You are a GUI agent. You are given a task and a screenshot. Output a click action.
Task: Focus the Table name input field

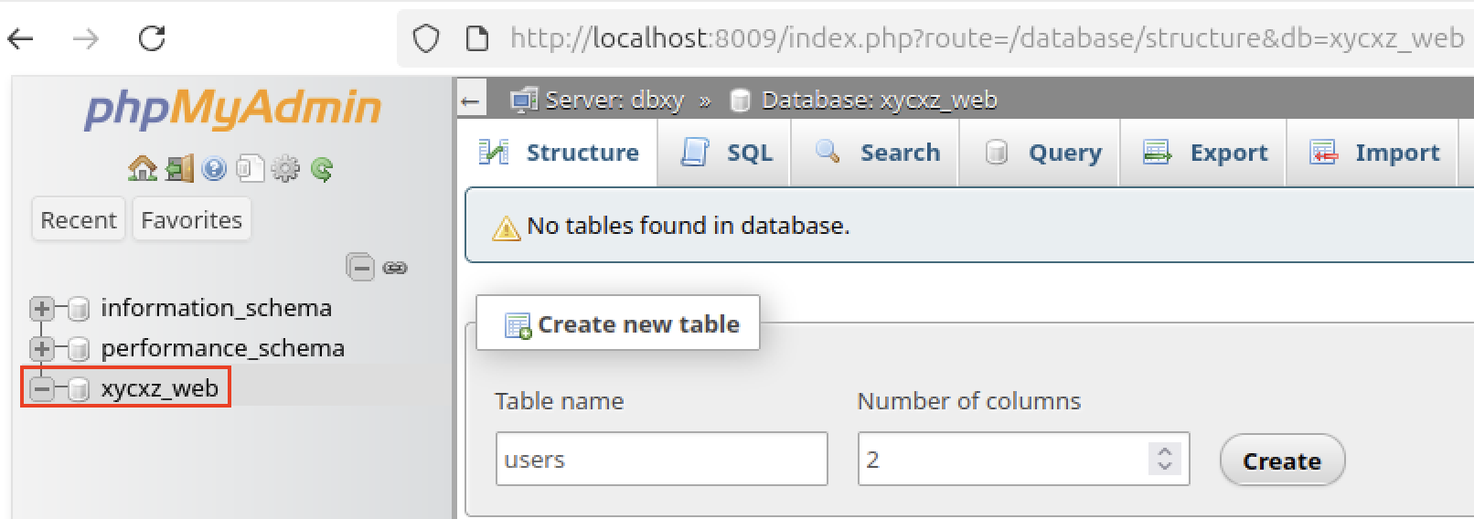pos(662,459)
